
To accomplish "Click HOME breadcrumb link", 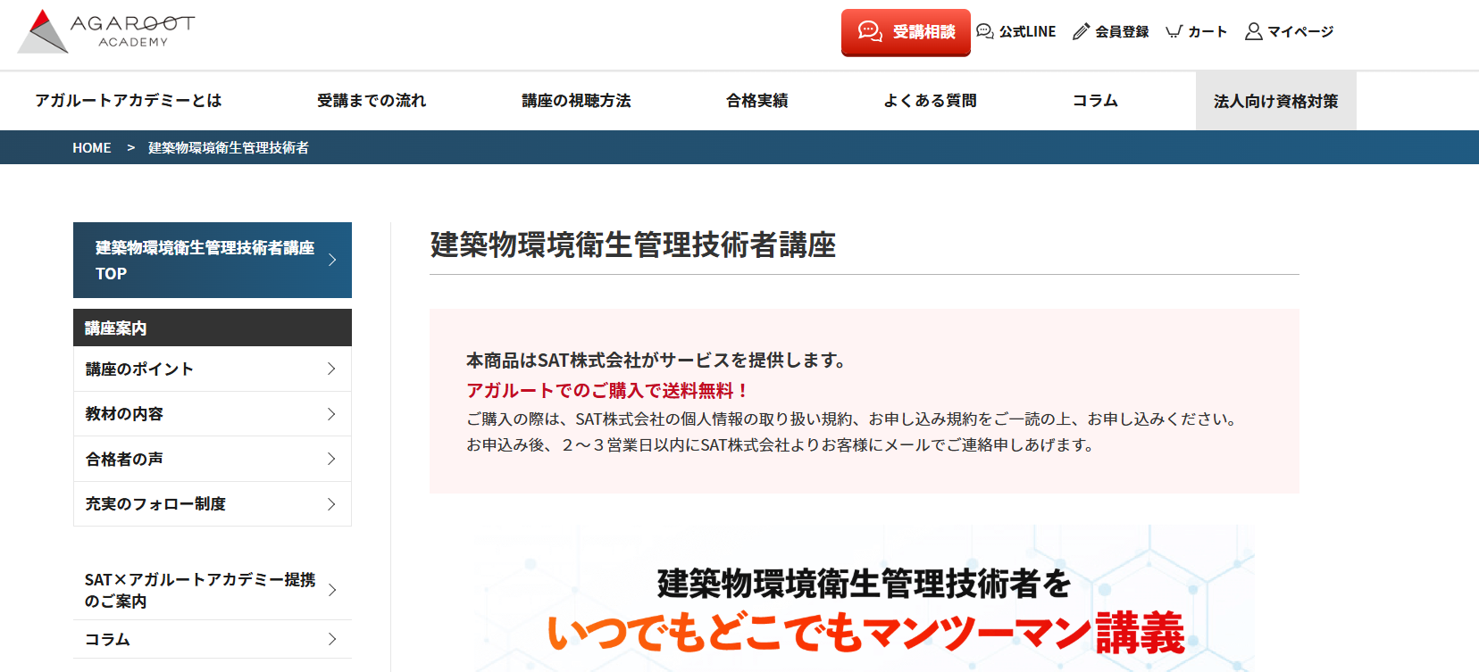I will point(92,148).
